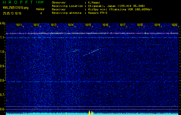Image resolution: width=181 pixels, height=115 pixels.
Task: Click the 1020 time axis label
Action: click(x=174, y=25)
